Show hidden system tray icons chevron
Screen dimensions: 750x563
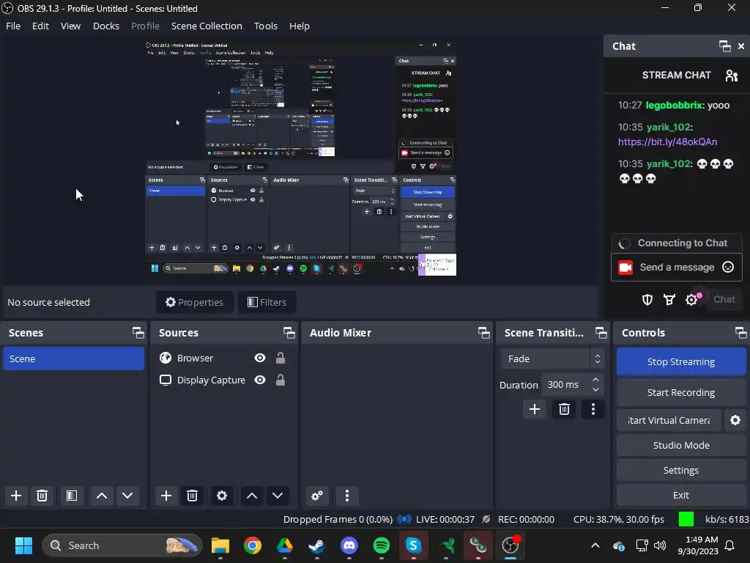pos(595,545)
